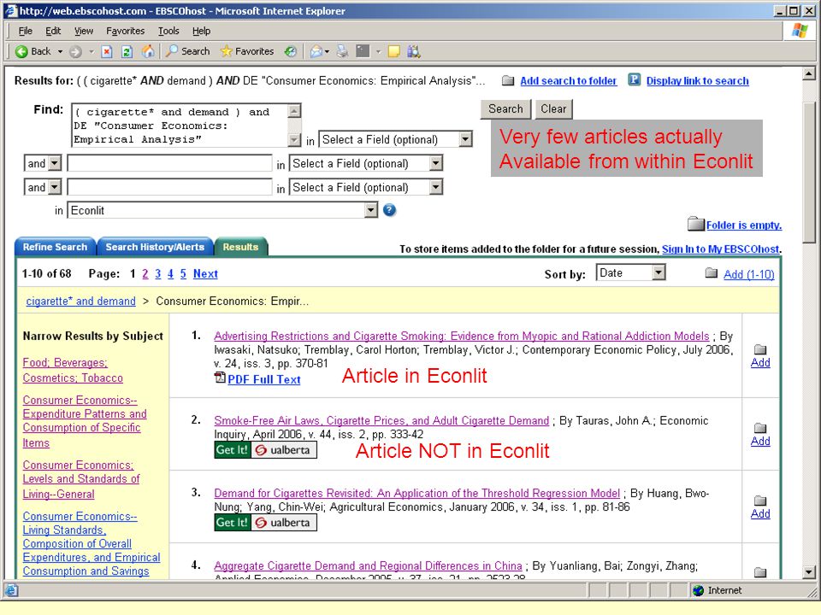The height and width of the screenshot is (615, 821).
Task: Click the page scrollbar down arrow
Action: 809,571
